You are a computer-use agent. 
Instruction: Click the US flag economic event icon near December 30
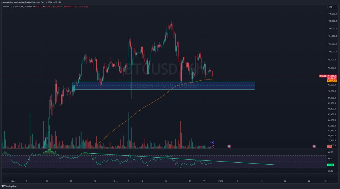229,146
